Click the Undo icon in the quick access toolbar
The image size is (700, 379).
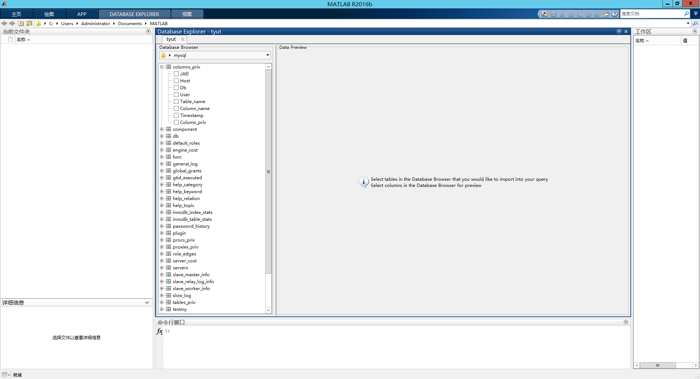click(x=588, y=13)
